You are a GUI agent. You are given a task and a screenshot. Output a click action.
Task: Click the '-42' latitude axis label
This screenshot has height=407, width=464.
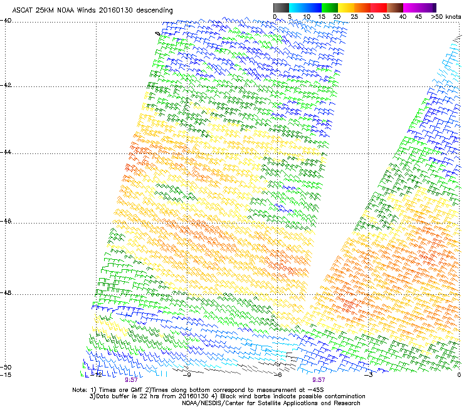click(6, 85)
